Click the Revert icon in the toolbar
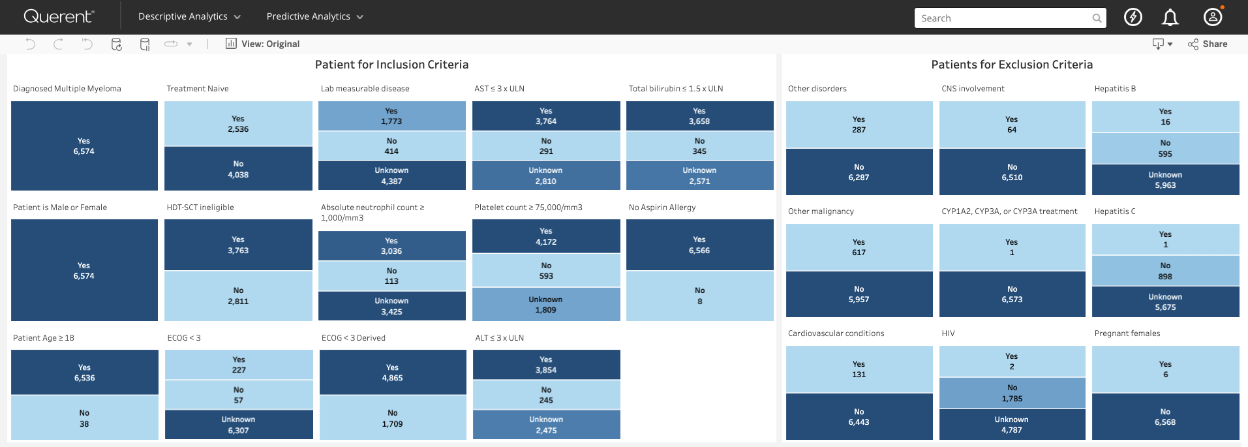1248x447 pixels. click(87, 44)
